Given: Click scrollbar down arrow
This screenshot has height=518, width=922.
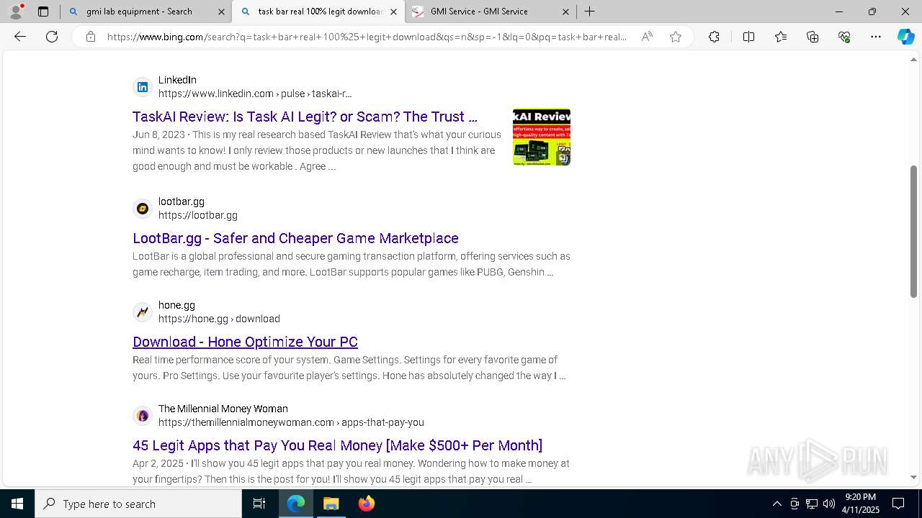Looking at the screenshot, I should click(913, 477).
